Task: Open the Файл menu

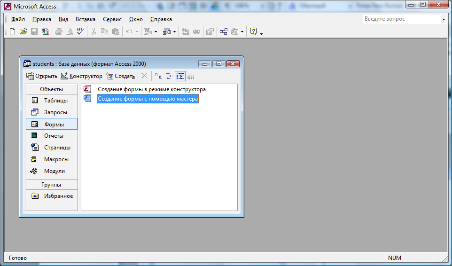Action: coord(18,19)
